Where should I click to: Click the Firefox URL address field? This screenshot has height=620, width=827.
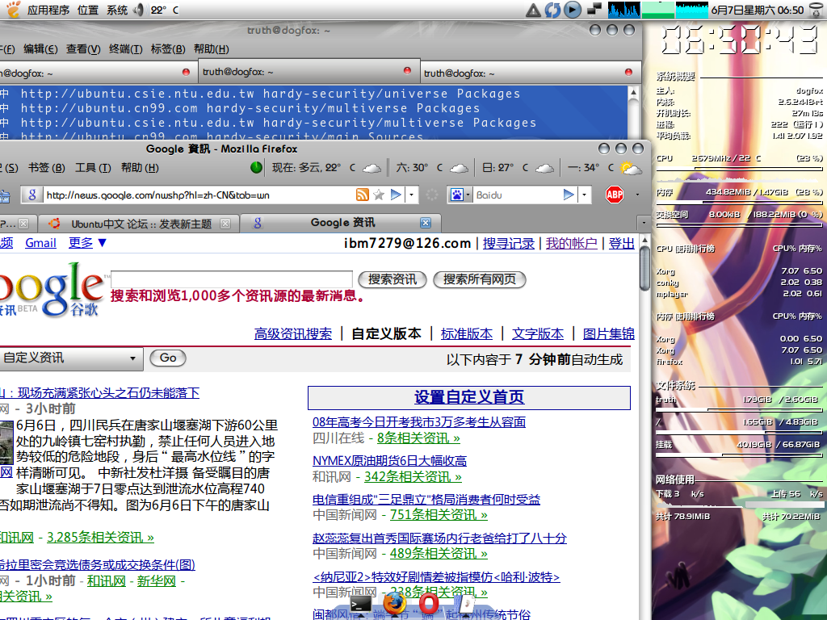click(199, 195)
